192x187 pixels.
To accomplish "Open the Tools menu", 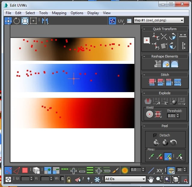I will point(43,13).
